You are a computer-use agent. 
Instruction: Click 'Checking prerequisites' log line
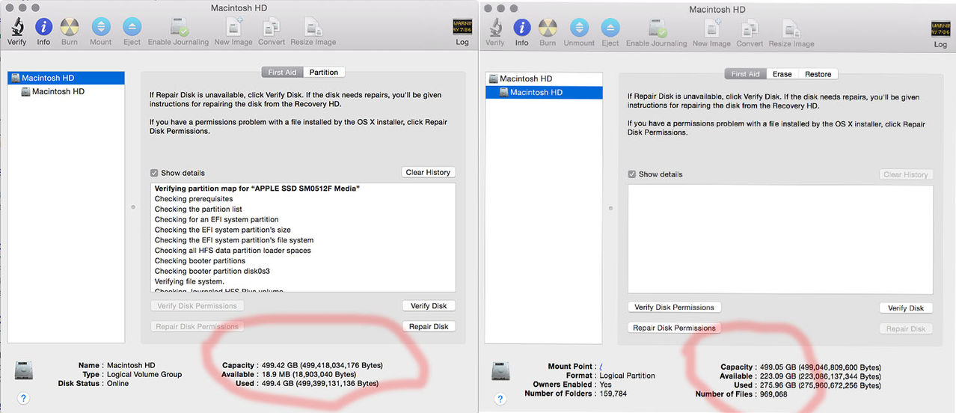click(x=194, y=199)
